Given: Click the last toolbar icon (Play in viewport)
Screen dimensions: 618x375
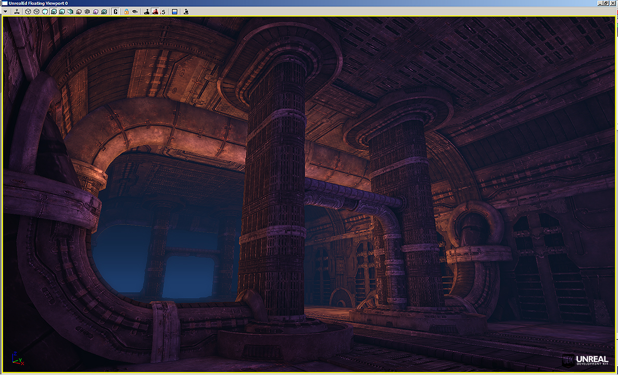Looking at the screenshot, I should pos(186,12).
